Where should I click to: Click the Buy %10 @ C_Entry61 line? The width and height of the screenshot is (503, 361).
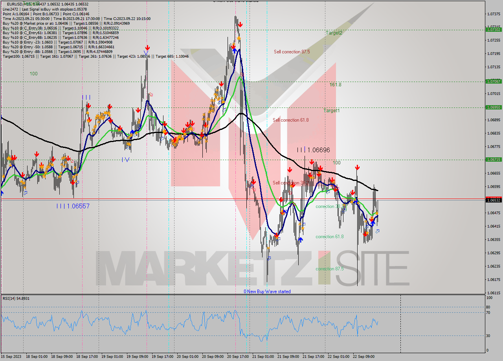coord(61,33)
